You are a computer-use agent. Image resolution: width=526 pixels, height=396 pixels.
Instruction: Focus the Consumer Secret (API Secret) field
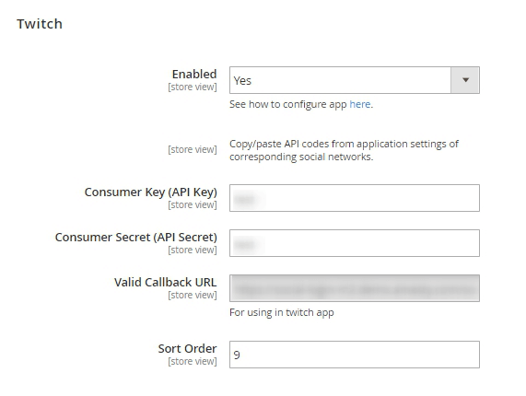[355, 243]
